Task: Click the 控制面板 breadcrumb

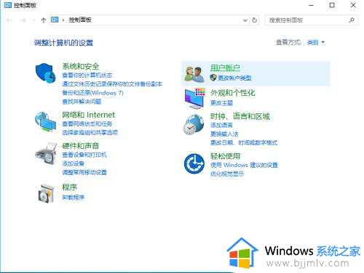Action: point(80,20)
